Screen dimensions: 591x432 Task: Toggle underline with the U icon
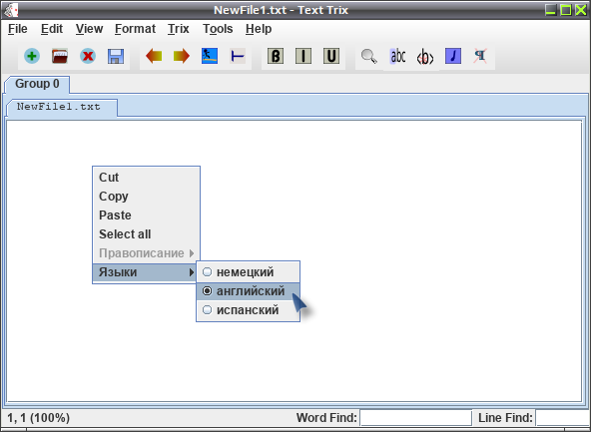coord(331,57)
